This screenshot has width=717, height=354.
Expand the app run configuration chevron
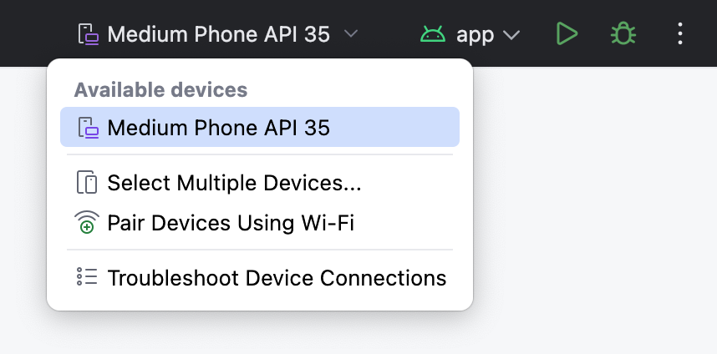coord(511,35)
